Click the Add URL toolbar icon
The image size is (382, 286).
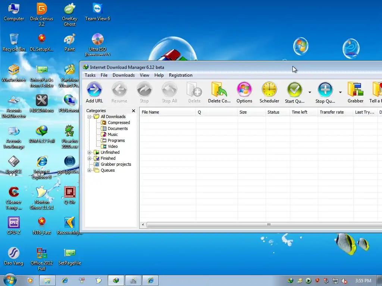[94, 92]
